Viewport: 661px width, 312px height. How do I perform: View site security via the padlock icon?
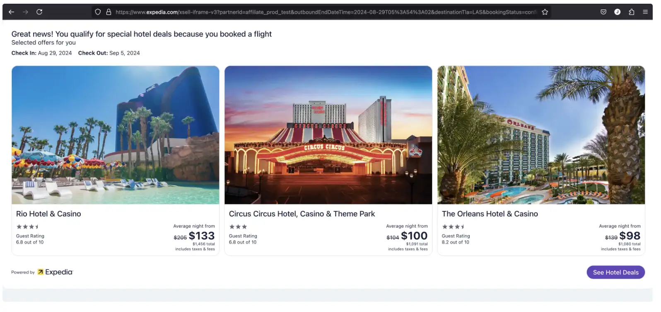tap(109, 12)
